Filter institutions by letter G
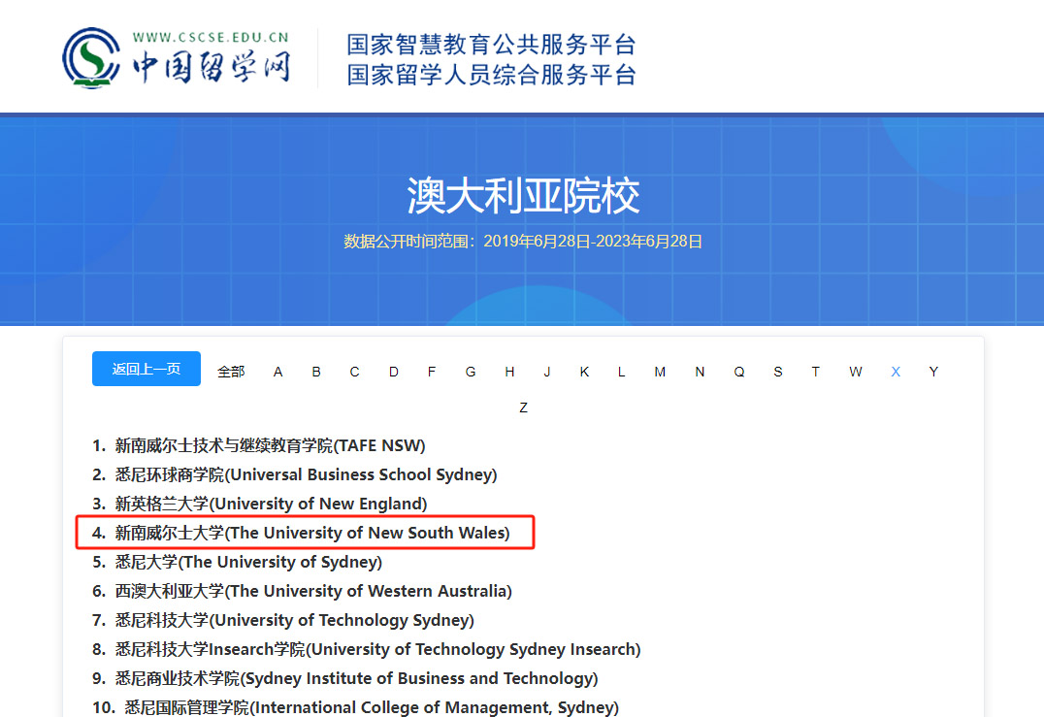 coord(471,372)
